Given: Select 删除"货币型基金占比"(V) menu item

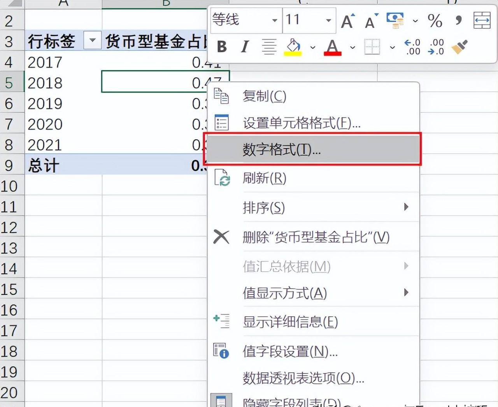Looking at the screenshot, I should (x=314, y=237).
